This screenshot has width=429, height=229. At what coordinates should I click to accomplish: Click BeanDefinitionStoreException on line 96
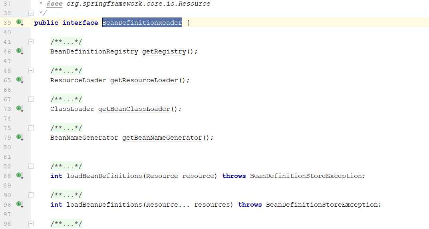322,204
